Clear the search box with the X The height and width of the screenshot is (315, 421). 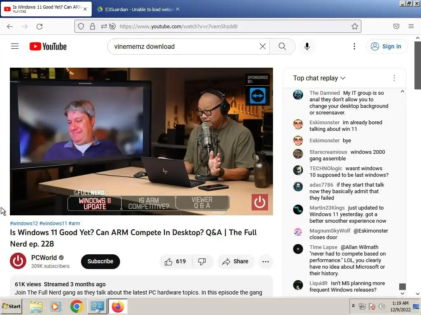[x=263, y=46]
